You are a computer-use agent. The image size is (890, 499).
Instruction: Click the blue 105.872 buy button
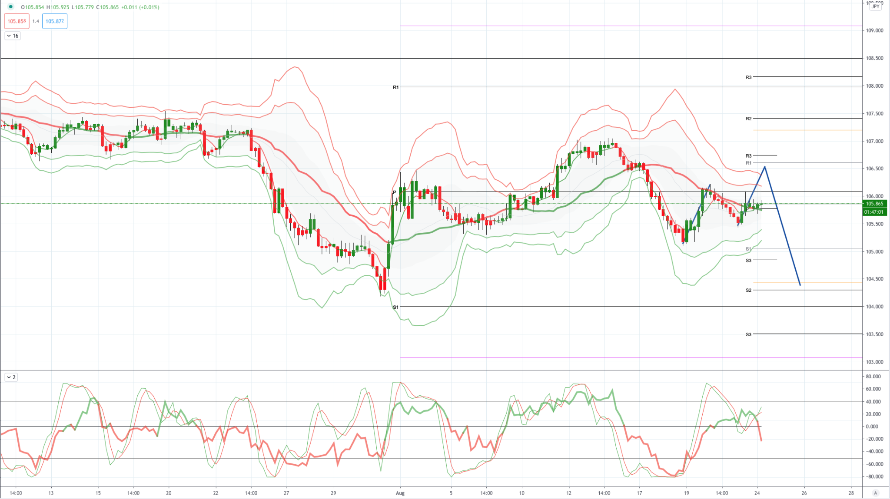pos(54,20)
